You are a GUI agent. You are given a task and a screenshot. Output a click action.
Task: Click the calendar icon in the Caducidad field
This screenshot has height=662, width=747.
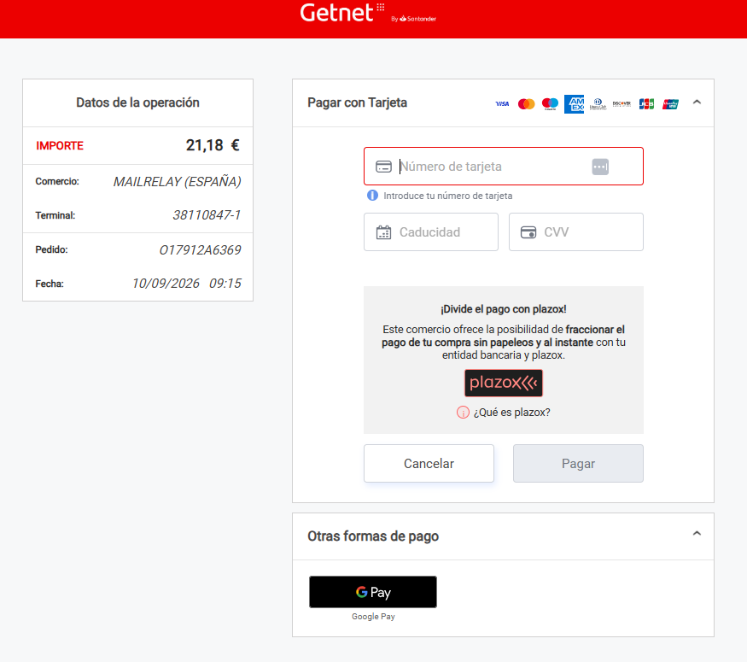[383, 232]
